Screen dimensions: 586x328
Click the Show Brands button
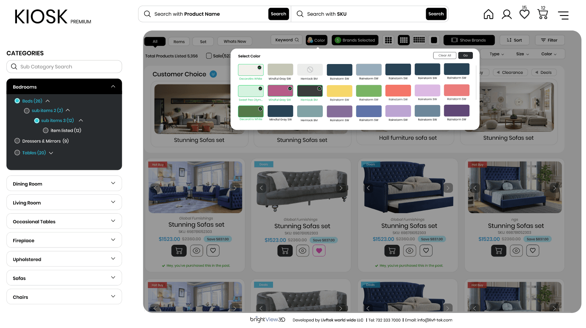(469, 40)
